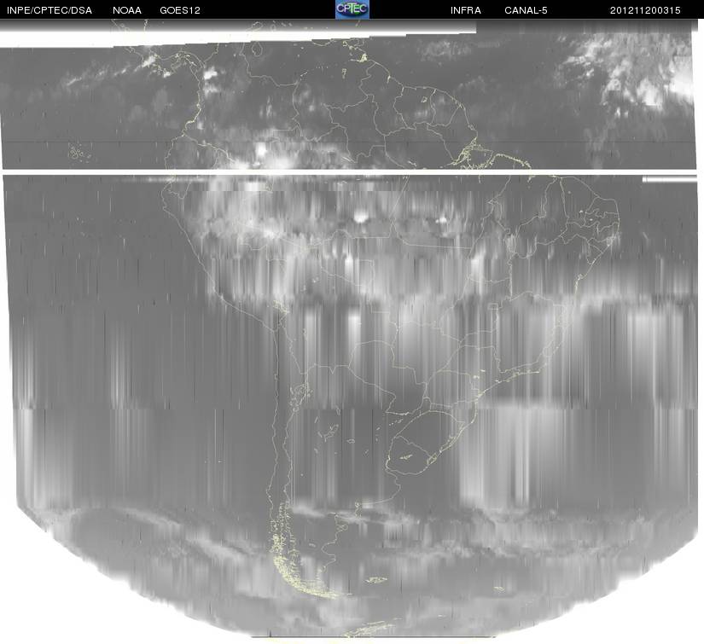Click the 201211200315 timestamp
Image resolution: width=704 pixels, height=644 pixels.
[x=645, y=10]
